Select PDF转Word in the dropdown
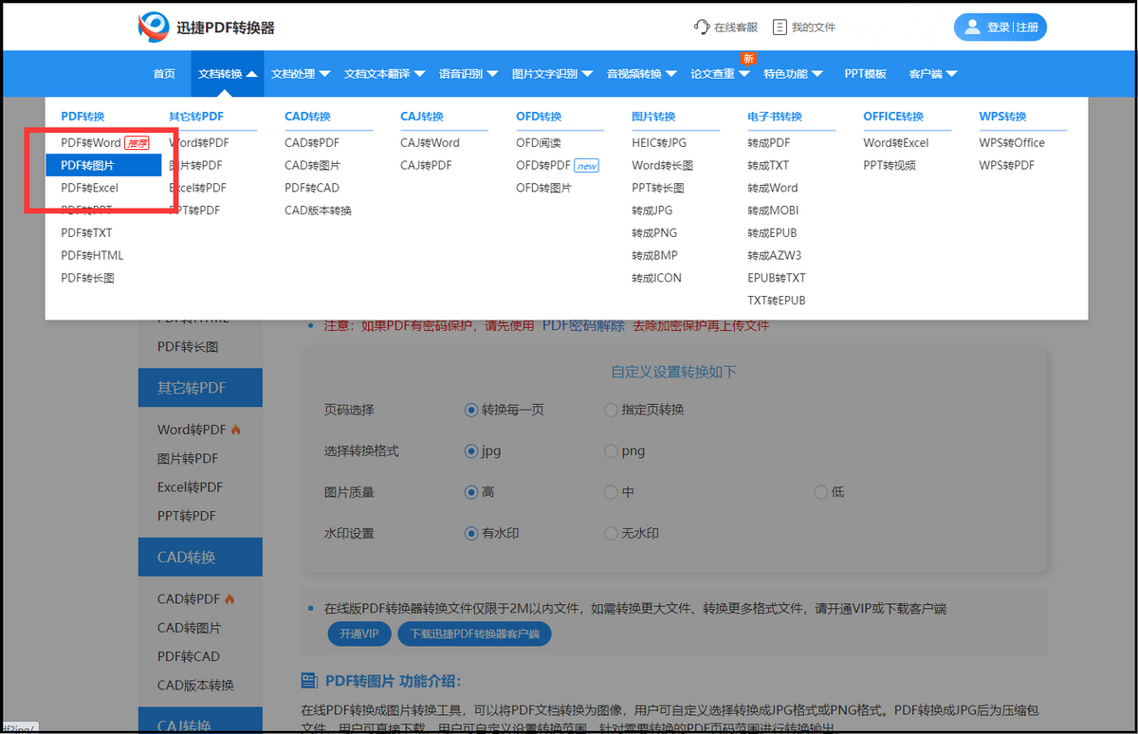 tap(91, 143)
